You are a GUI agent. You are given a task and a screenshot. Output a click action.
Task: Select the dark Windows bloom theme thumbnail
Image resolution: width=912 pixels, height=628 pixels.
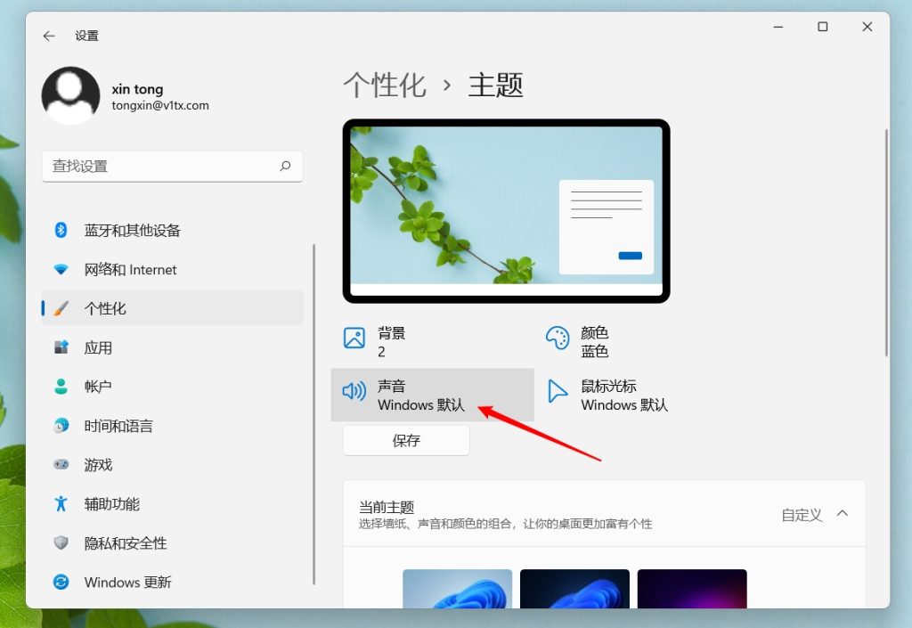tap(574, 589)
